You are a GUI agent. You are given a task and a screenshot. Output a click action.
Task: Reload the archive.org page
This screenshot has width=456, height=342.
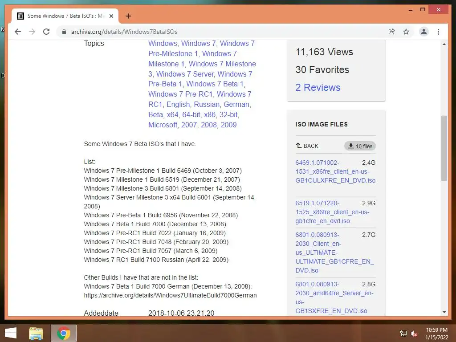coord(46,32)
